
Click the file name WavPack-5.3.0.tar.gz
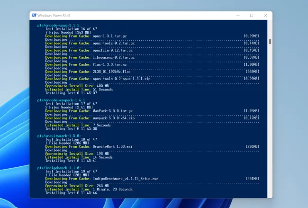coord(113,111)
